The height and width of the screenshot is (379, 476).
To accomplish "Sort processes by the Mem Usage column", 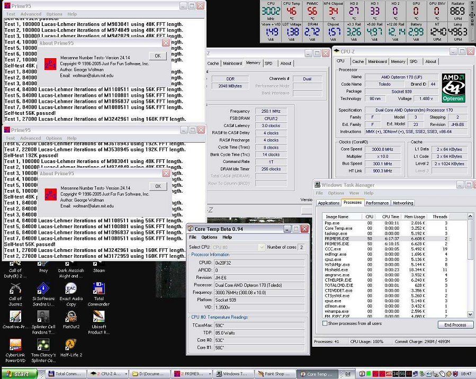I will click(415, 216).
